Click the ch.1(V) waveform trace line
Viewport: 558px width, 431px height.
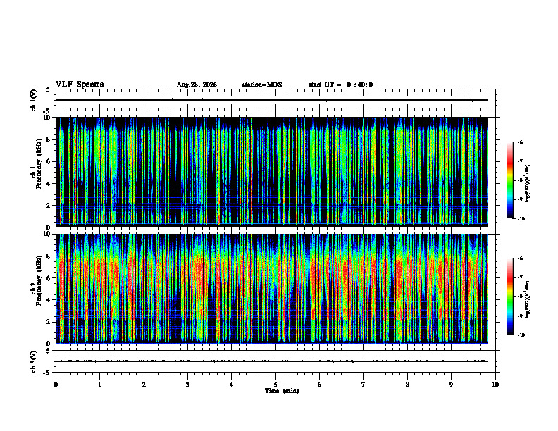point(272,100)
